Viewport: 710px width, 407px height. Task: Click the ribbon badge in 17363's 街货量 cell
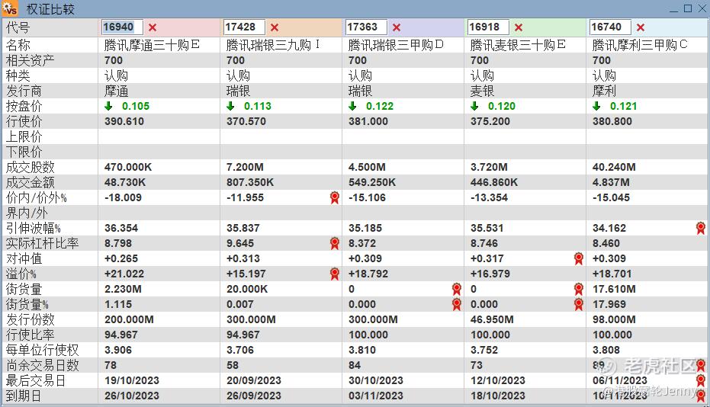coord(456,289)
